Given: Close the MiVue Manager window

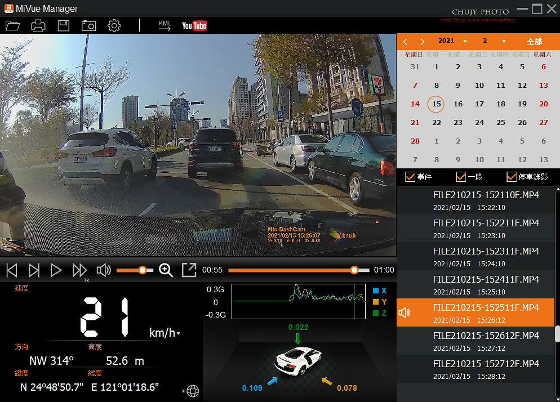Looking at the screenshot, I should tap(552, 9).
